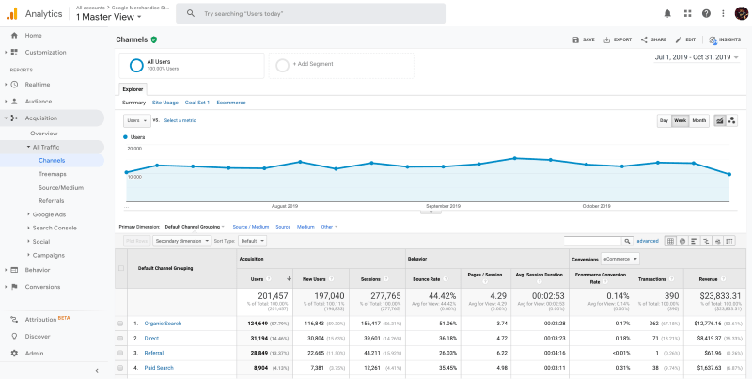Switch to the Percentage pie view icon
The image size is (752, 379).
[x=682, y=241]
